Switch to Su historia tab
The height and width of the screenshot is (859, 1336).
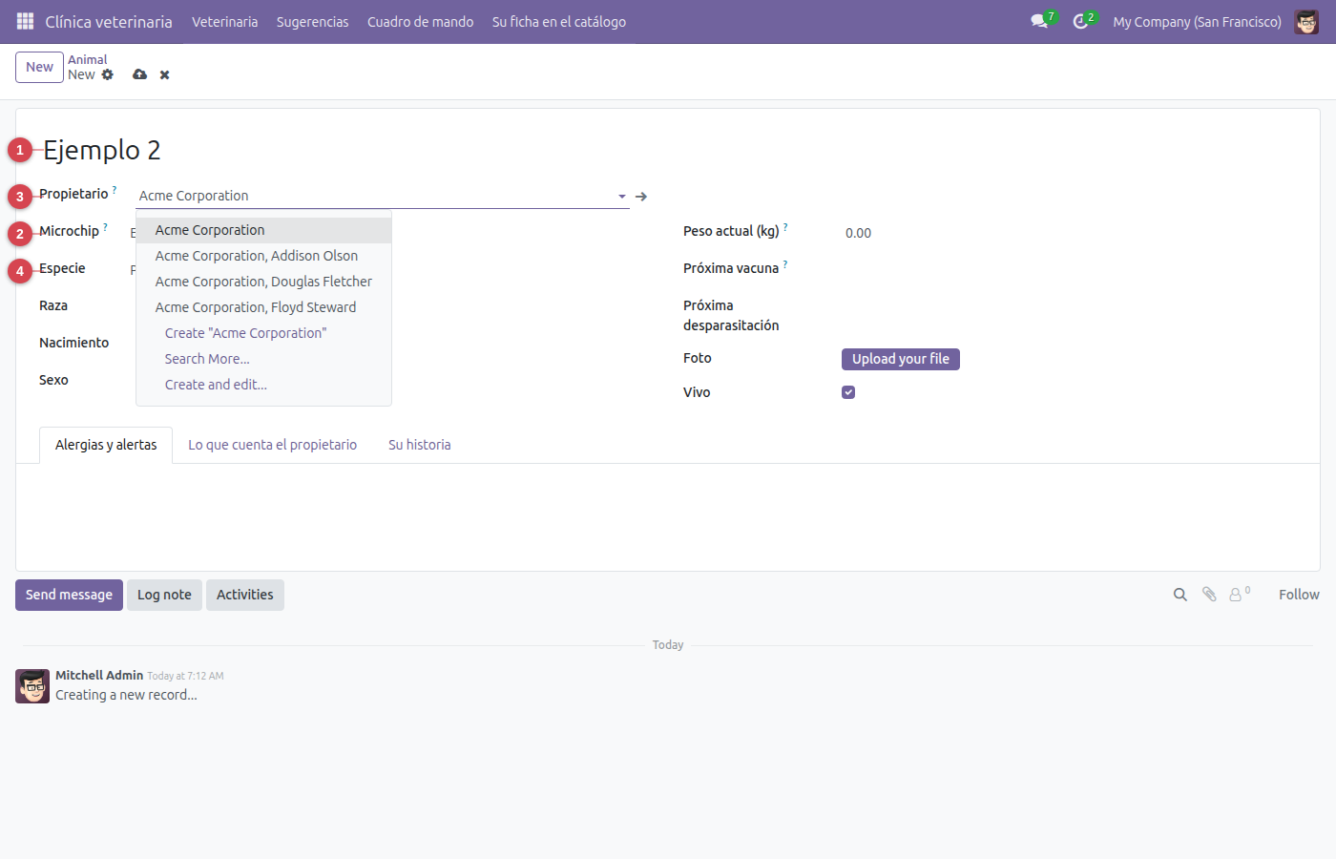(x=419, y=445)
